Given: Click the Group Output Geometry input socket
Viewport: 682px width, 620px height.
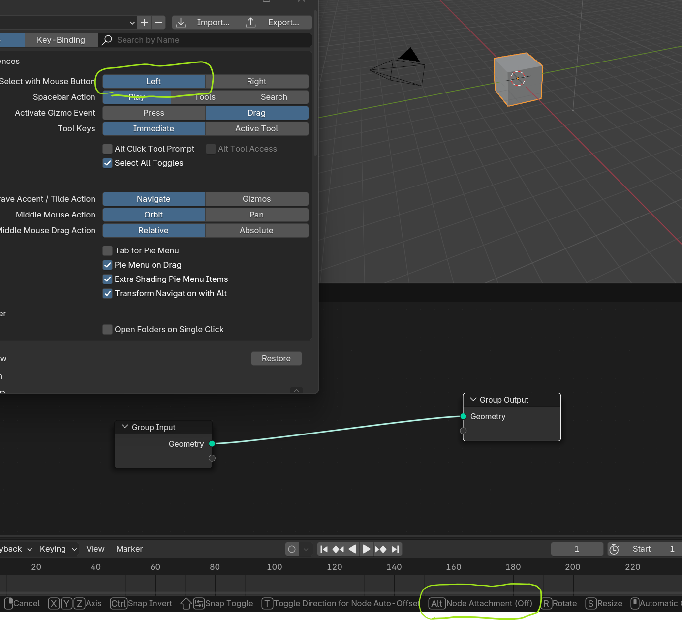Looking at the screenshot, I should point(463,416).
